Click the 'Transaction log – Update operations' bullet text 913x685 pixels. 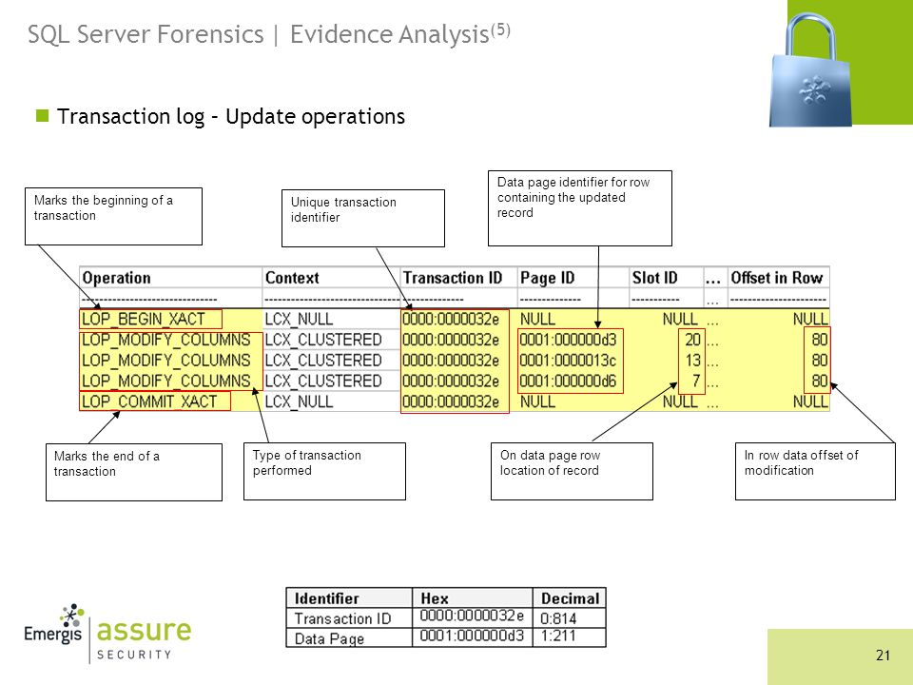pos(230,116)
